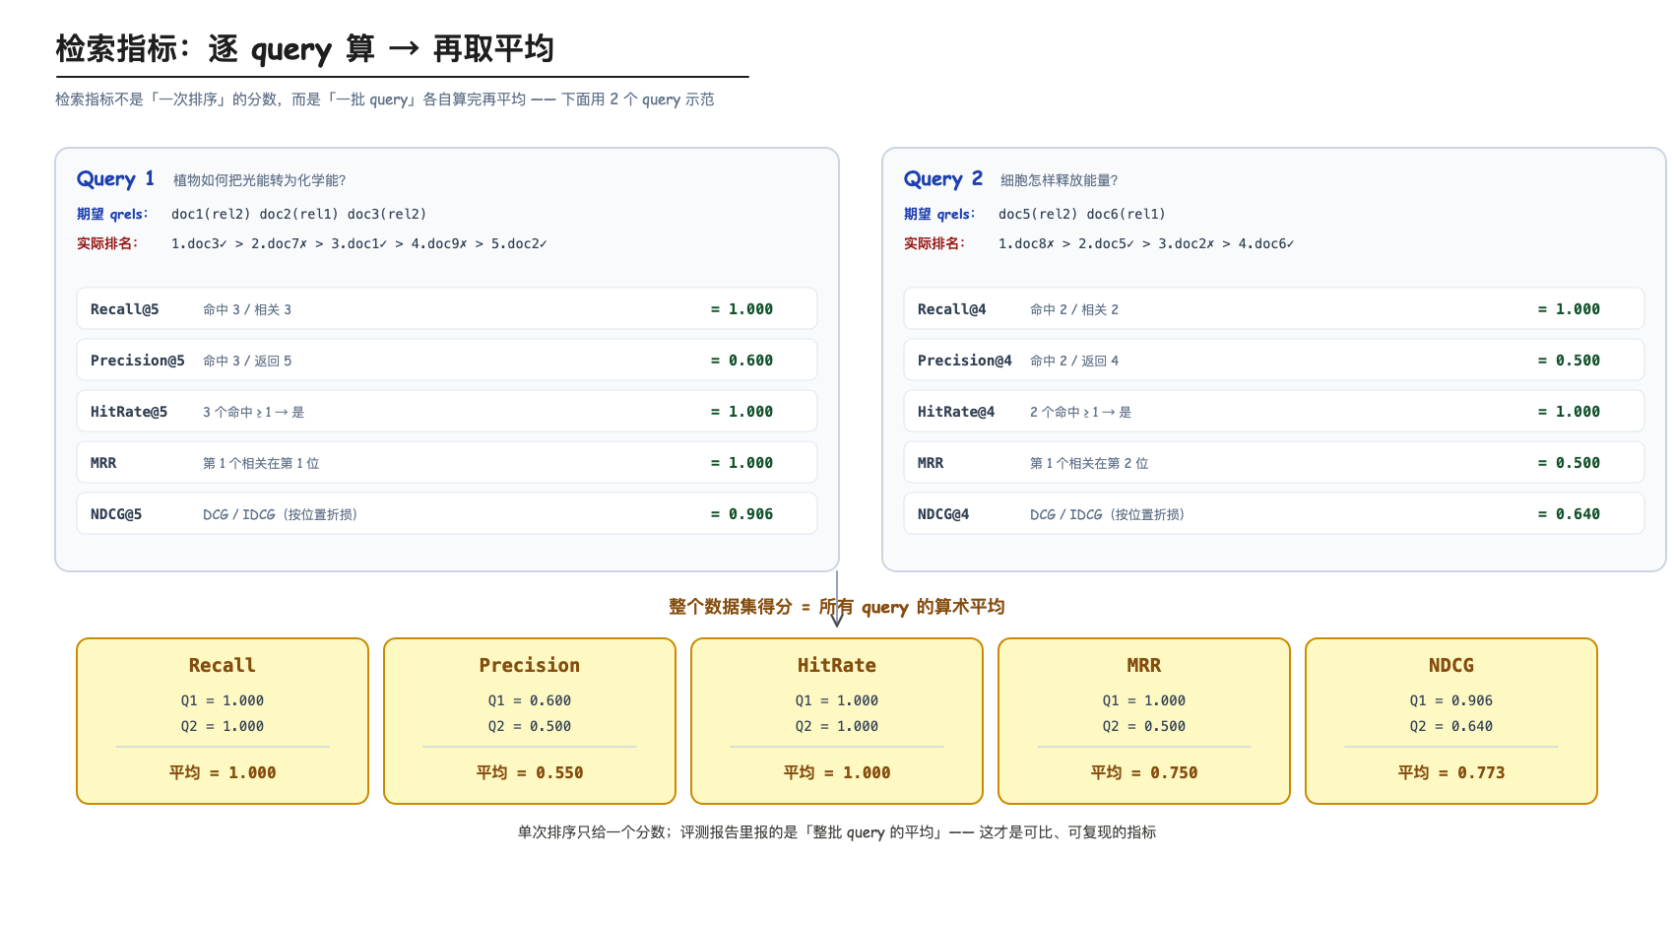Click the "命中 2 / 相关 2" explanation
1674x926 pixels.
(x=1074, y=309)
